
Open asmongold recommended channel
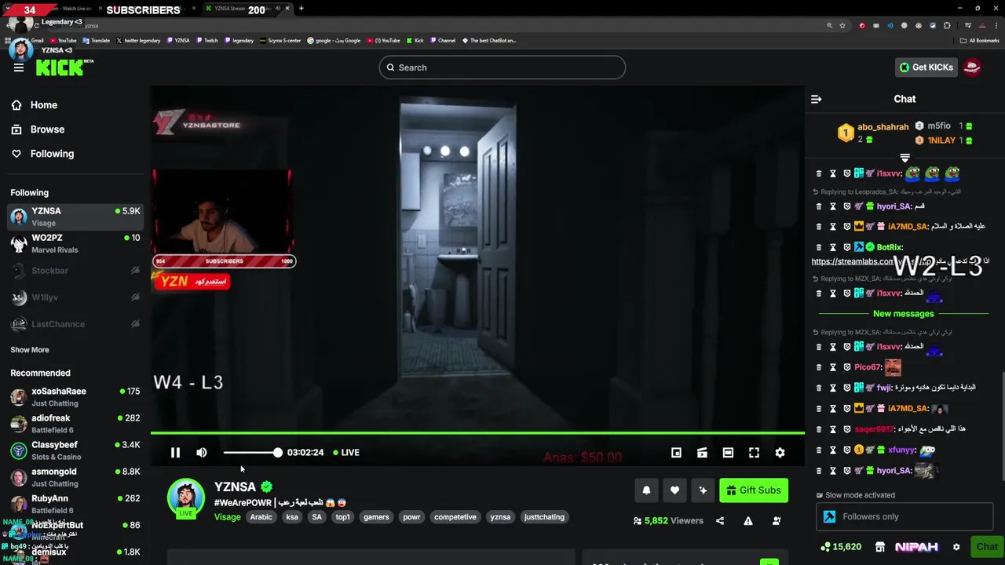(75, 477)
